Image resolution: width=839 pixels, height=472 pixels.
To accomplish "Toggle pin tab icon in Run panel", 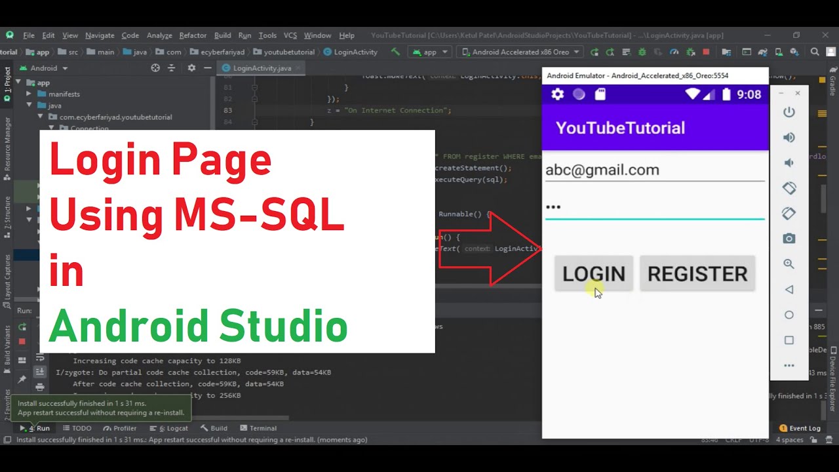I will pos(22,379).
